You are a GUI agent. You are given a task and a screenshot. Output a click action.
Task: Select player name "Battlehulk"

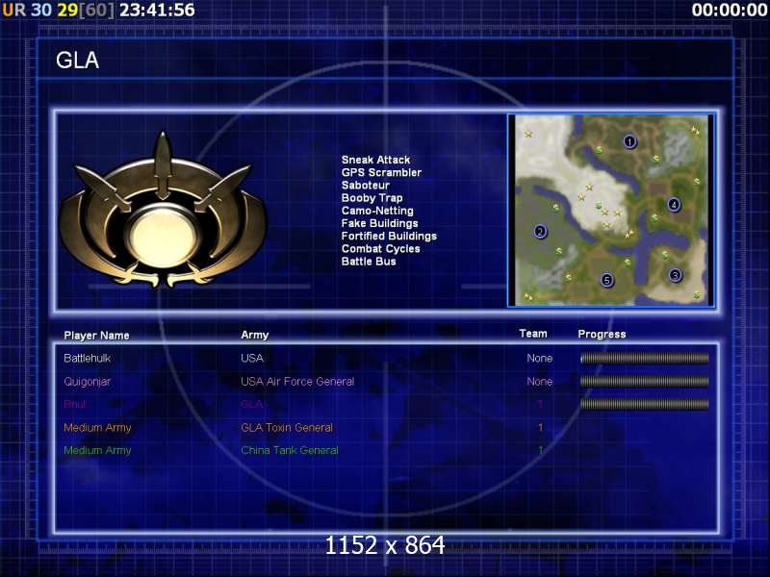(x=87, y=358)
